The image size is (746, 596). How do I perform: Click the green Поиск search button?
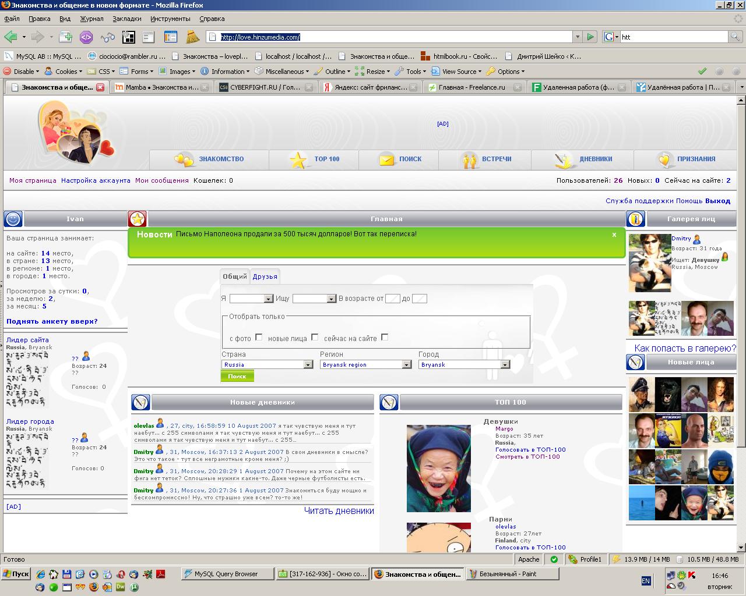237,377
